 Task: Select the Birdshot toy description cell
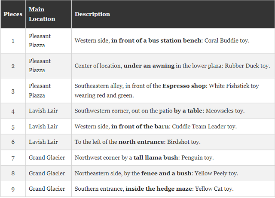point(137,142)
